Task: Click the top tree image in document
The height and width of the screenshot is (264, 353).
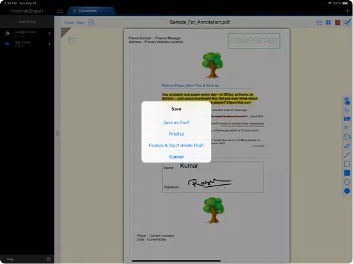Action: (212, 65)
